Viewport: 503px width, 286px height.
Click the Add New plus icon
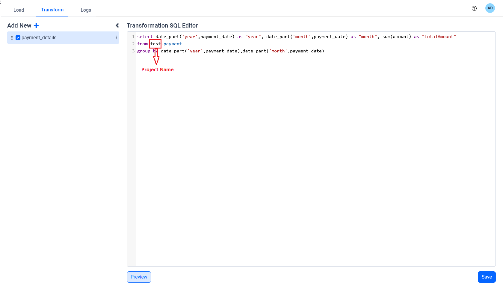pos(36,26)
